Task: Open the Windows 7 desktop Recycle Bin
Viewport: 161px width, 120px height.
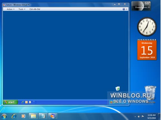Action: click(x=150, y=94)
